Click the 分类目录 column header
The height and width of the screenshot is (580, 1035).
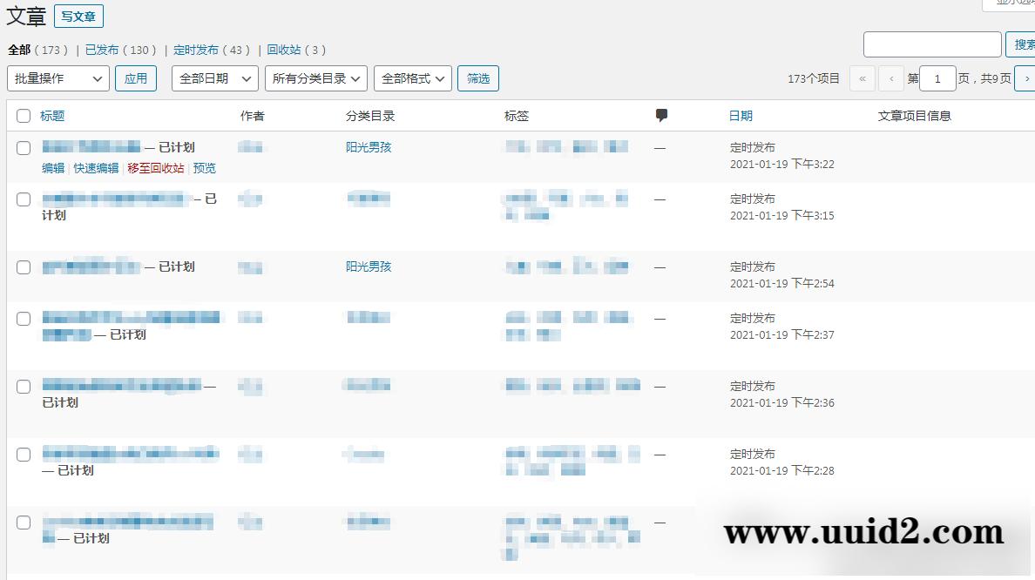[369, 115]
